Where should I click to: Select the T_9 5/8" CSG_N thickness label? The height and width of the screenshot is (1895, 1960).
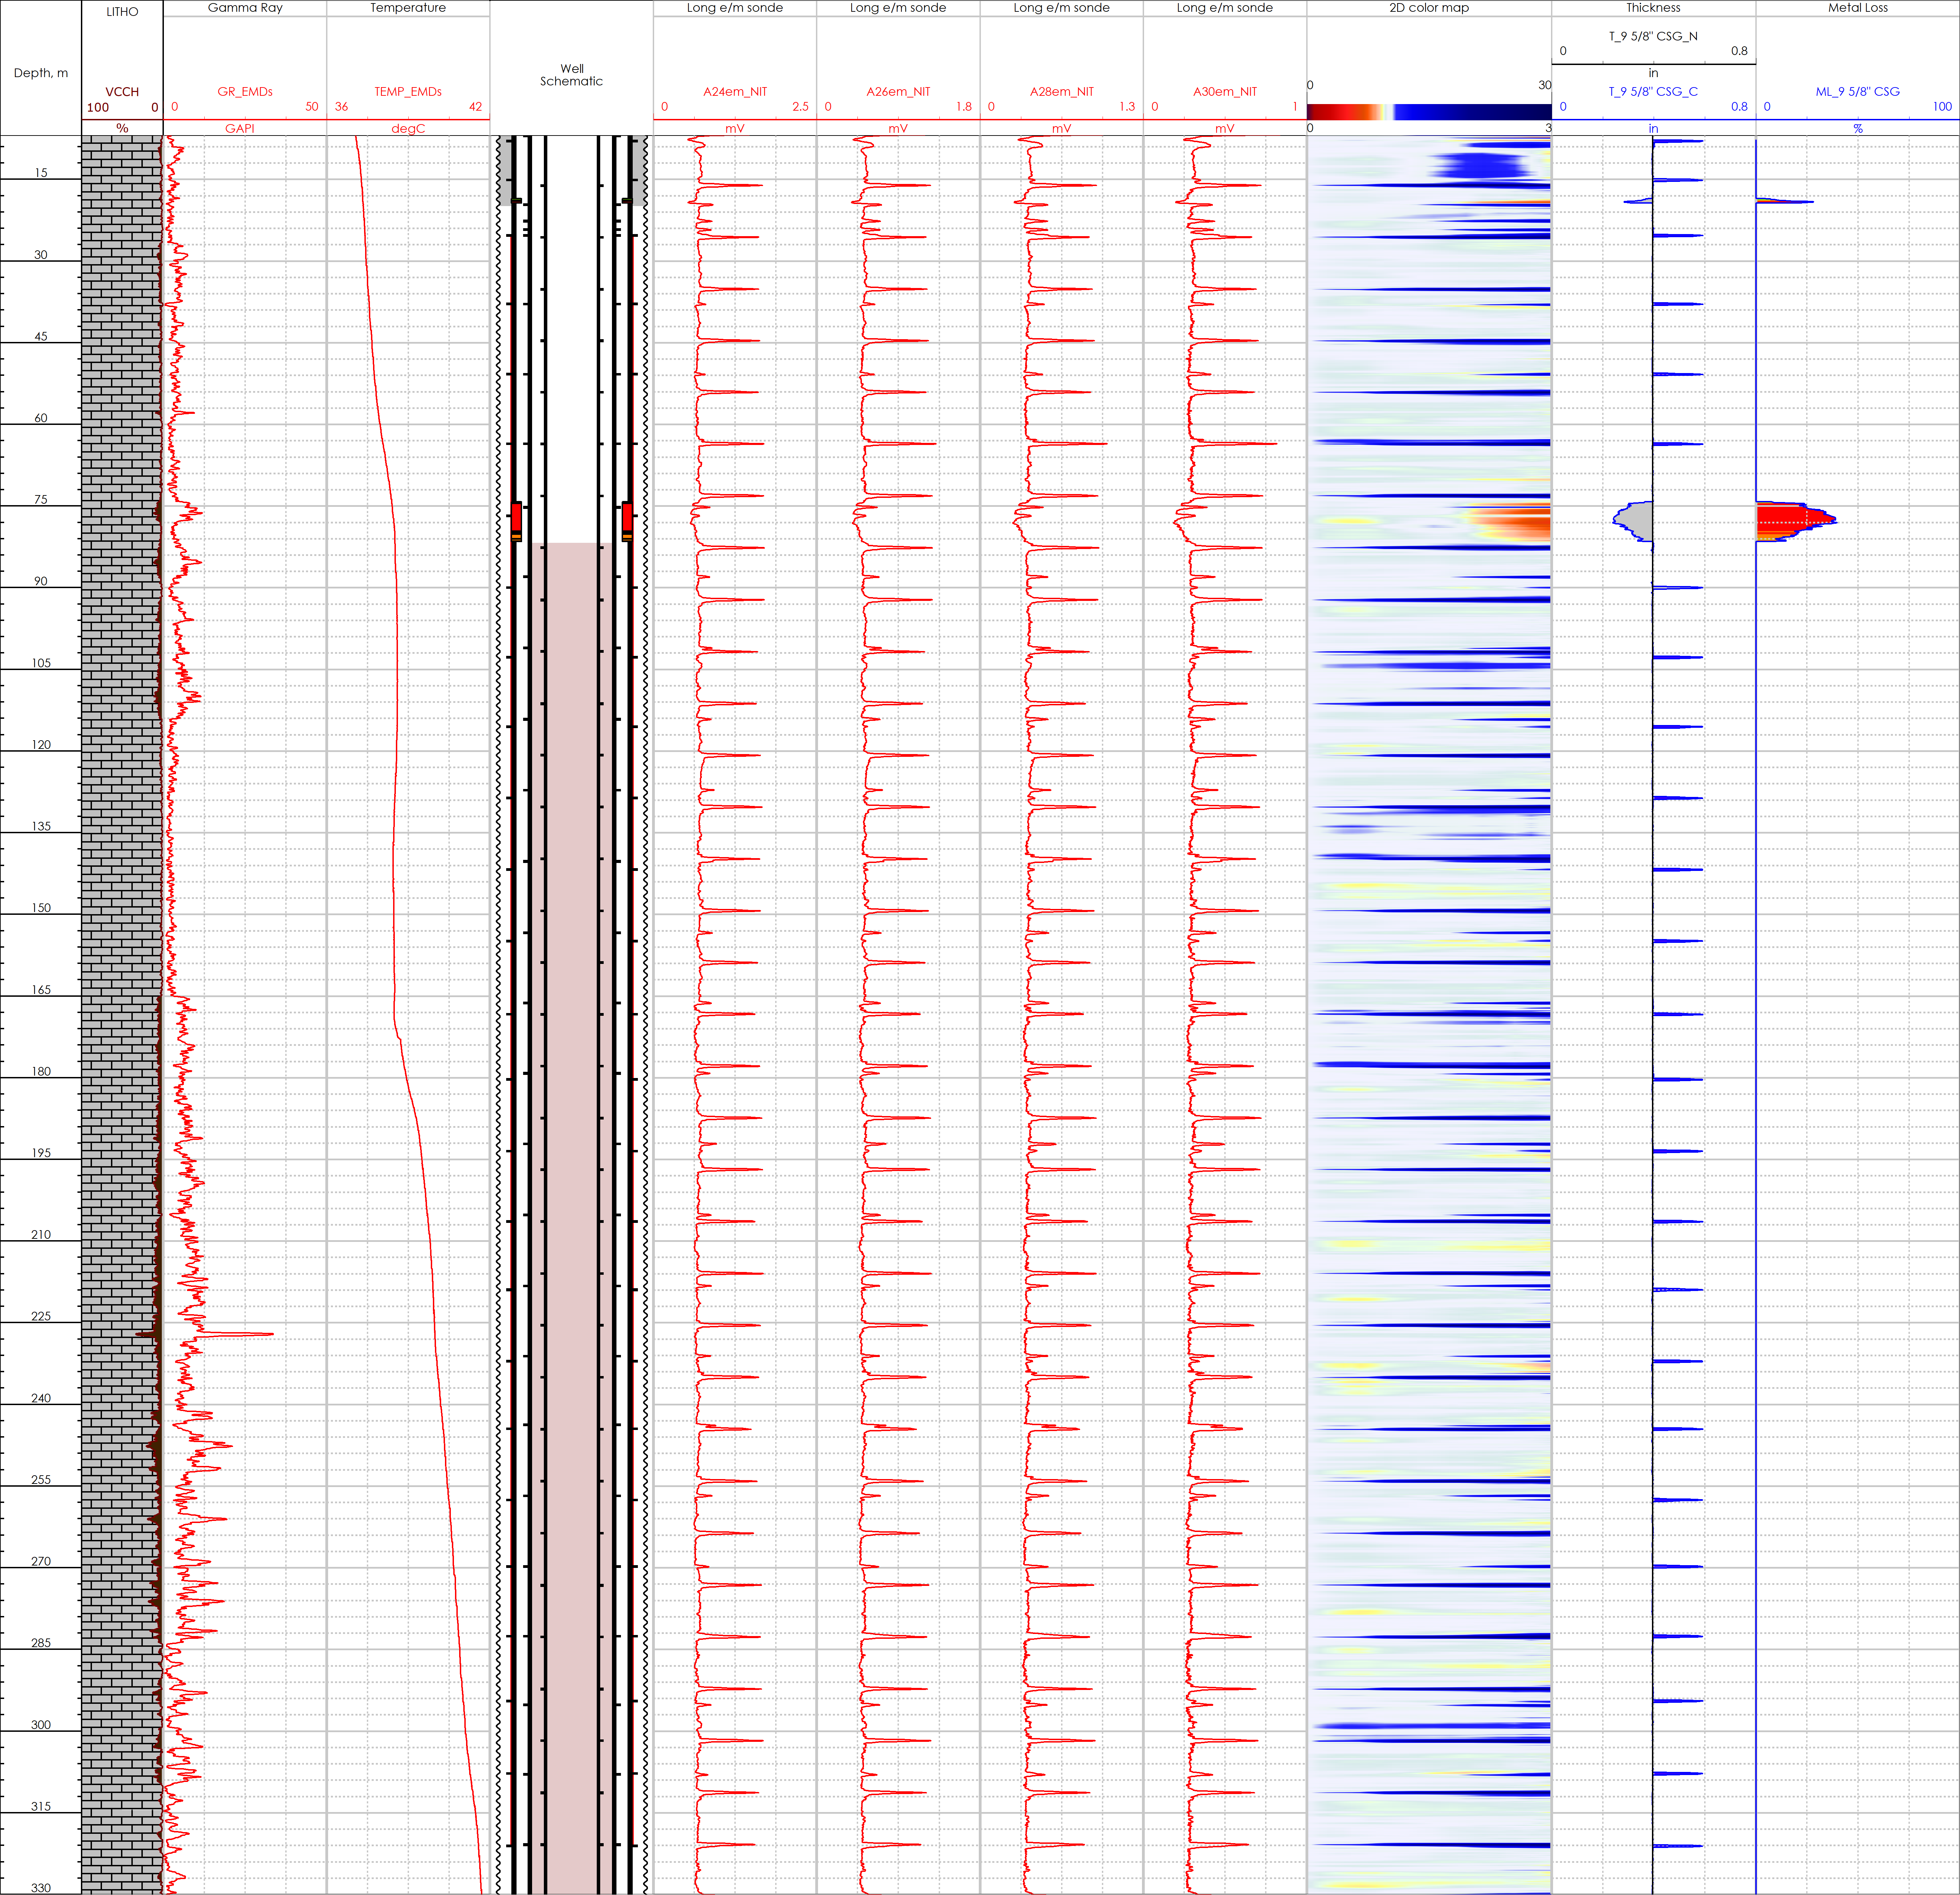pyautogui.click(x=1653, y=36)
